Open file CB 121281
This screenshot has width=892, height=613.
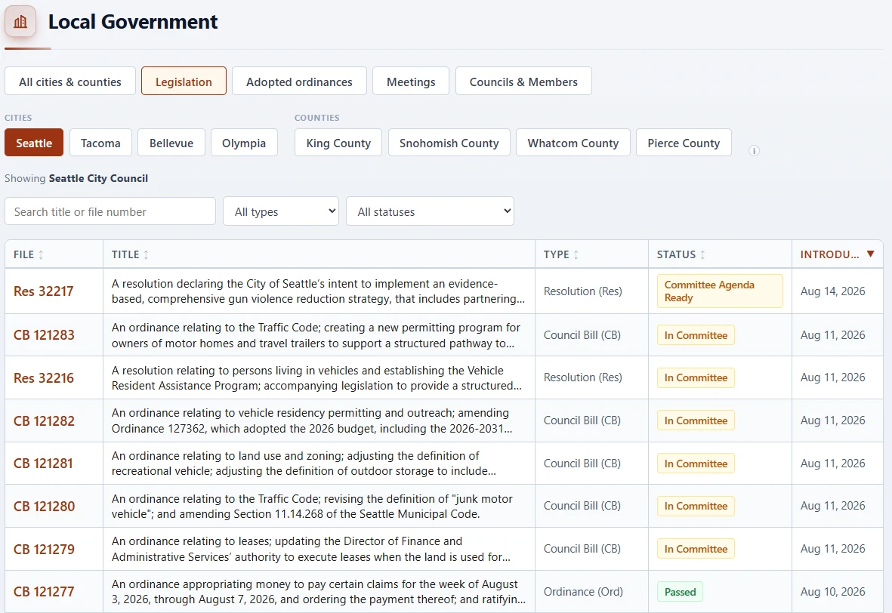click(43, 464)
